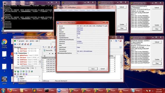Open the View menu in SQLHammer
Viewport: 165px width, 93px height.
pyautogui.click(x=27, y=41)
